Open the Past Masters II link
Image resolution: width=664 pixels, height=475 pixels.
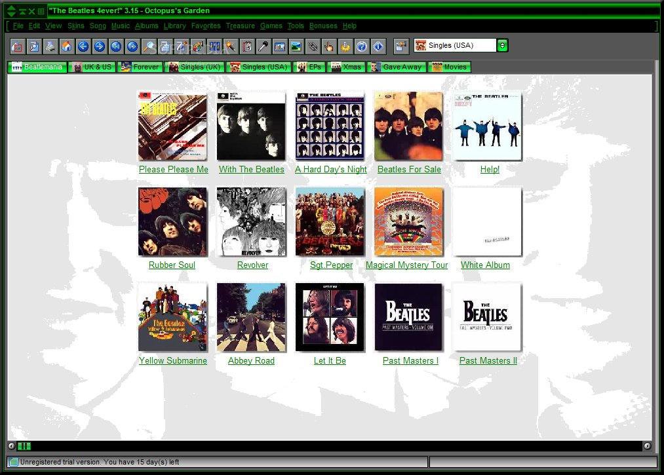click(x=488, y=361)
